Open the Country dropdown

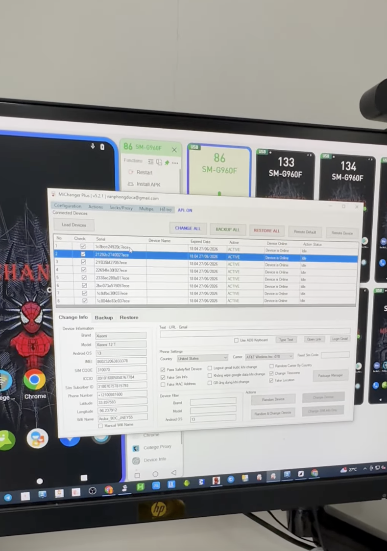coord(202,358)
